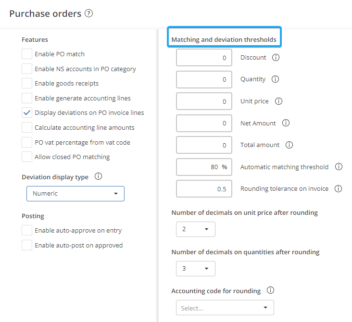Viewport: 352px width, 322px height.
Task: Click the help icon beside Purchase orders
Action: pos(88,13)
